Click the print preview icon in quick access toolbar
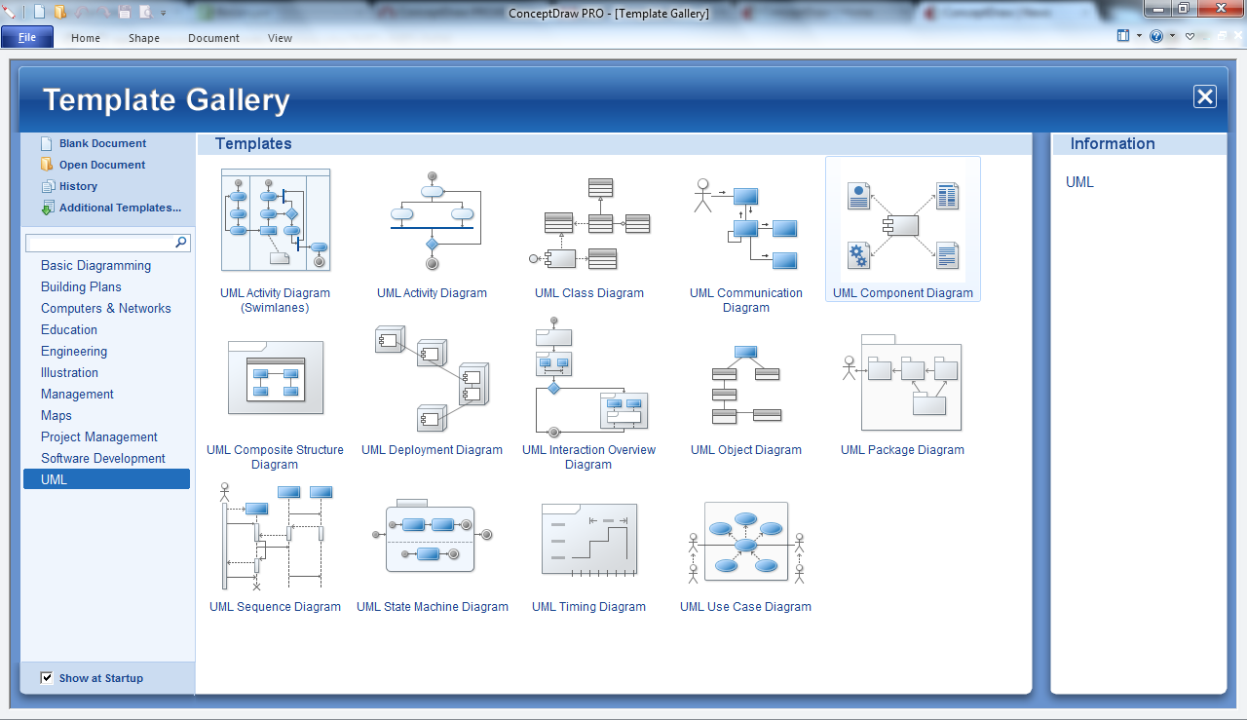Image resolution: width=1247 pixels, height=720 pixels. coord(145,13)
